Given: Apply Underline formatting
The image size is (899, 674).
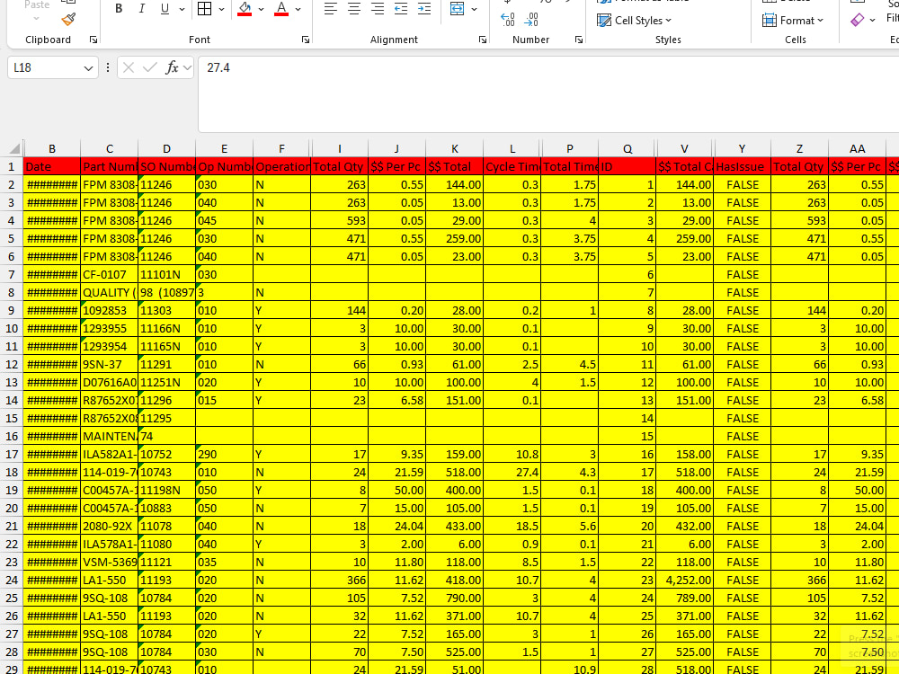Looking at the screenshot, I should click(165, 9).
